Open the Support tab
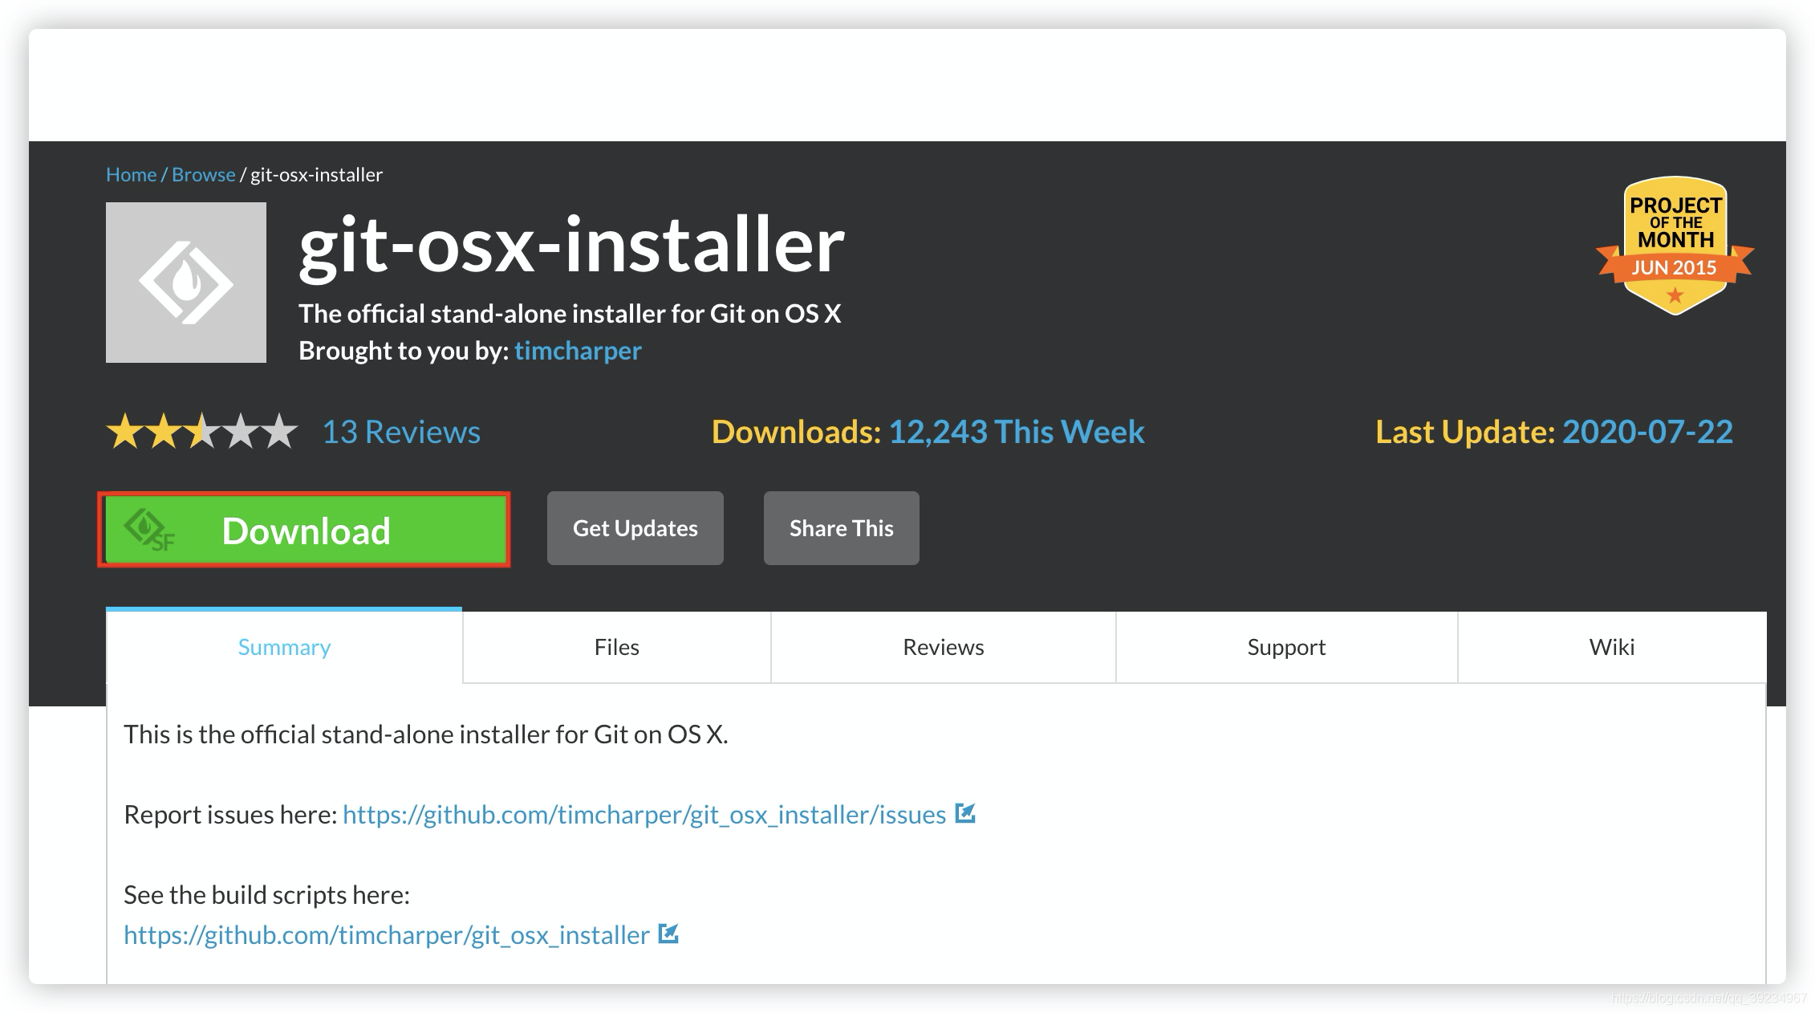Image resolution: width=1815 pixels, height=1013 pixels. point(1286,647)
